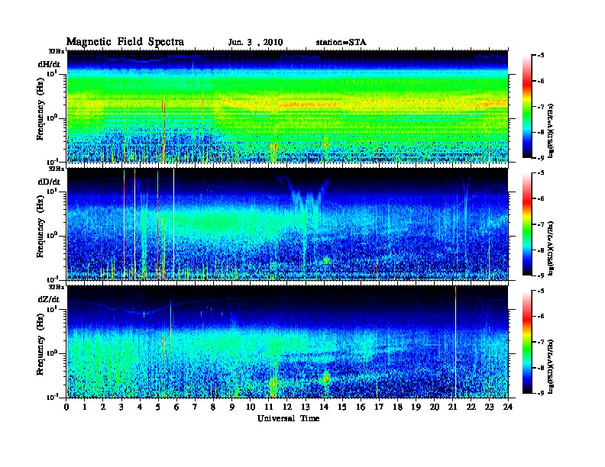Click the dD/dt panel label
The image size is (605, 467).
pyautogui.click(x=49, y=182)
